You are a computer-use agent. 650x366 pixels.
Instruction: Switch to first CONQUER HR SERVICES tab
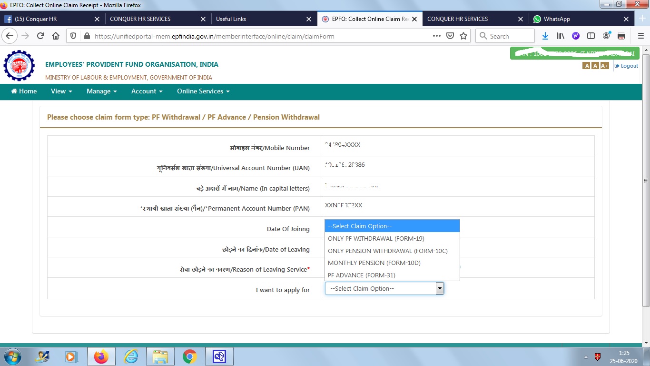click(157, 19)
